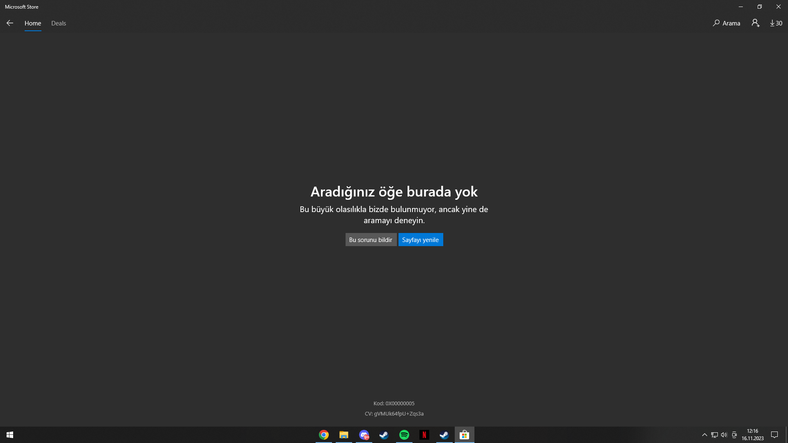Open the Windows Start menu
The height and width of the screenshot is (443, 788).
point(10,435)
